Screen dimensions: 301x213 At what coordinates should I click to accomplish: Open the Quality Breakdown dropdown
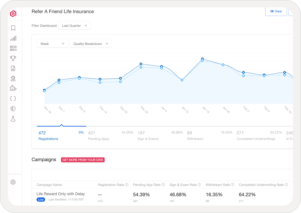91,44
